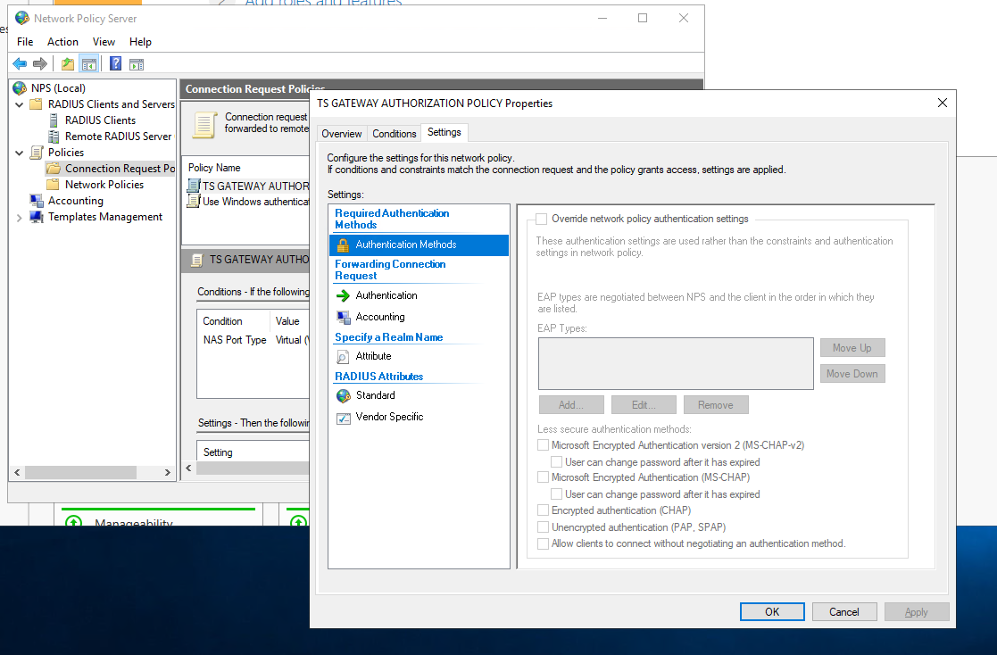Open the Action menu
Image resolution: width=997 pixels, height=655 pixels.
62,42
